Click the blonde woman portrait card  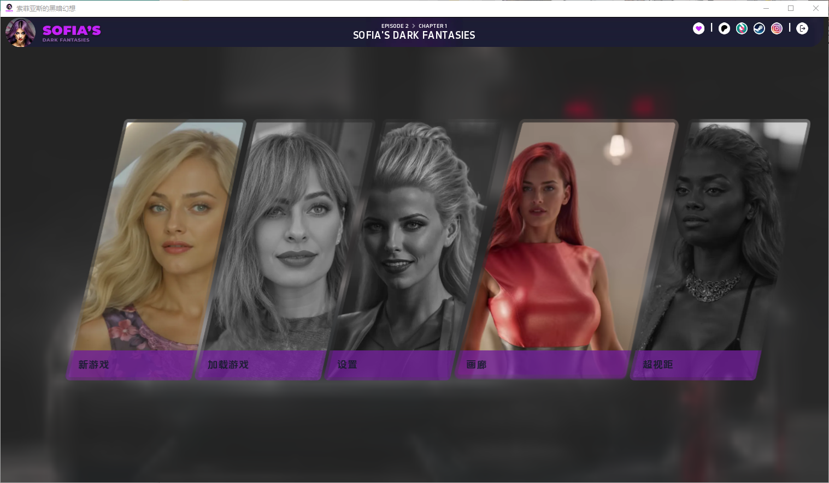pyautogui.click(x=158, y=235)
